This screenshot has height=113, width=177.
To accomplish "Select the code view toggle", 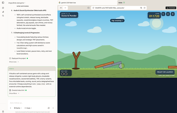I will (65, 8).
